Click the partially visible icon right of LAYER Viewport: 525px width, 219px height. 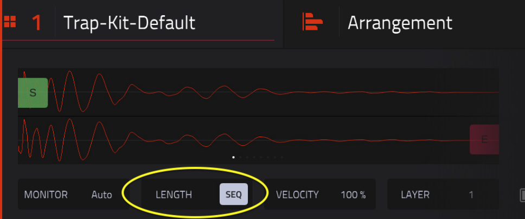[x=522, y=195]
